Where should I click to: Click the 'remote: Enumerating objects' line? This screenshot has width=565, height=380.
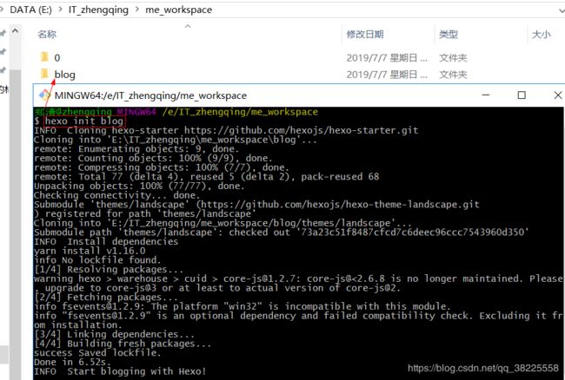tap(136, 149)
